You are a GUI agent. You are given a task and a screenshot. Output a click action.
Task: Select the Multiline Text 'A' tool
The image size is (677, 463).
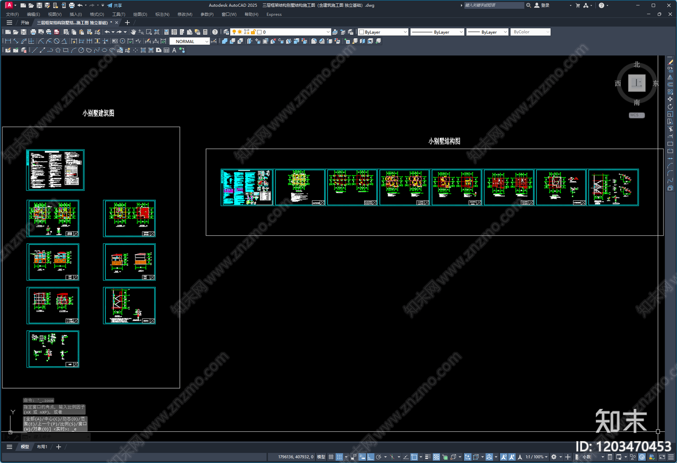[174, 50]
